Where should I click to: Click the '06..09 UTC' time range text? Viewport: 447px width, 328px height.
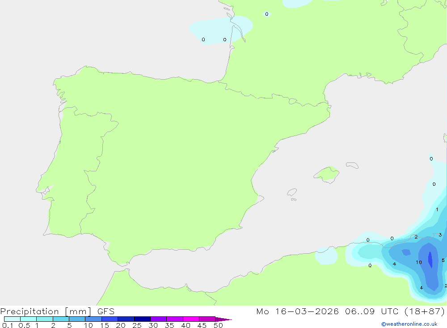371,311
